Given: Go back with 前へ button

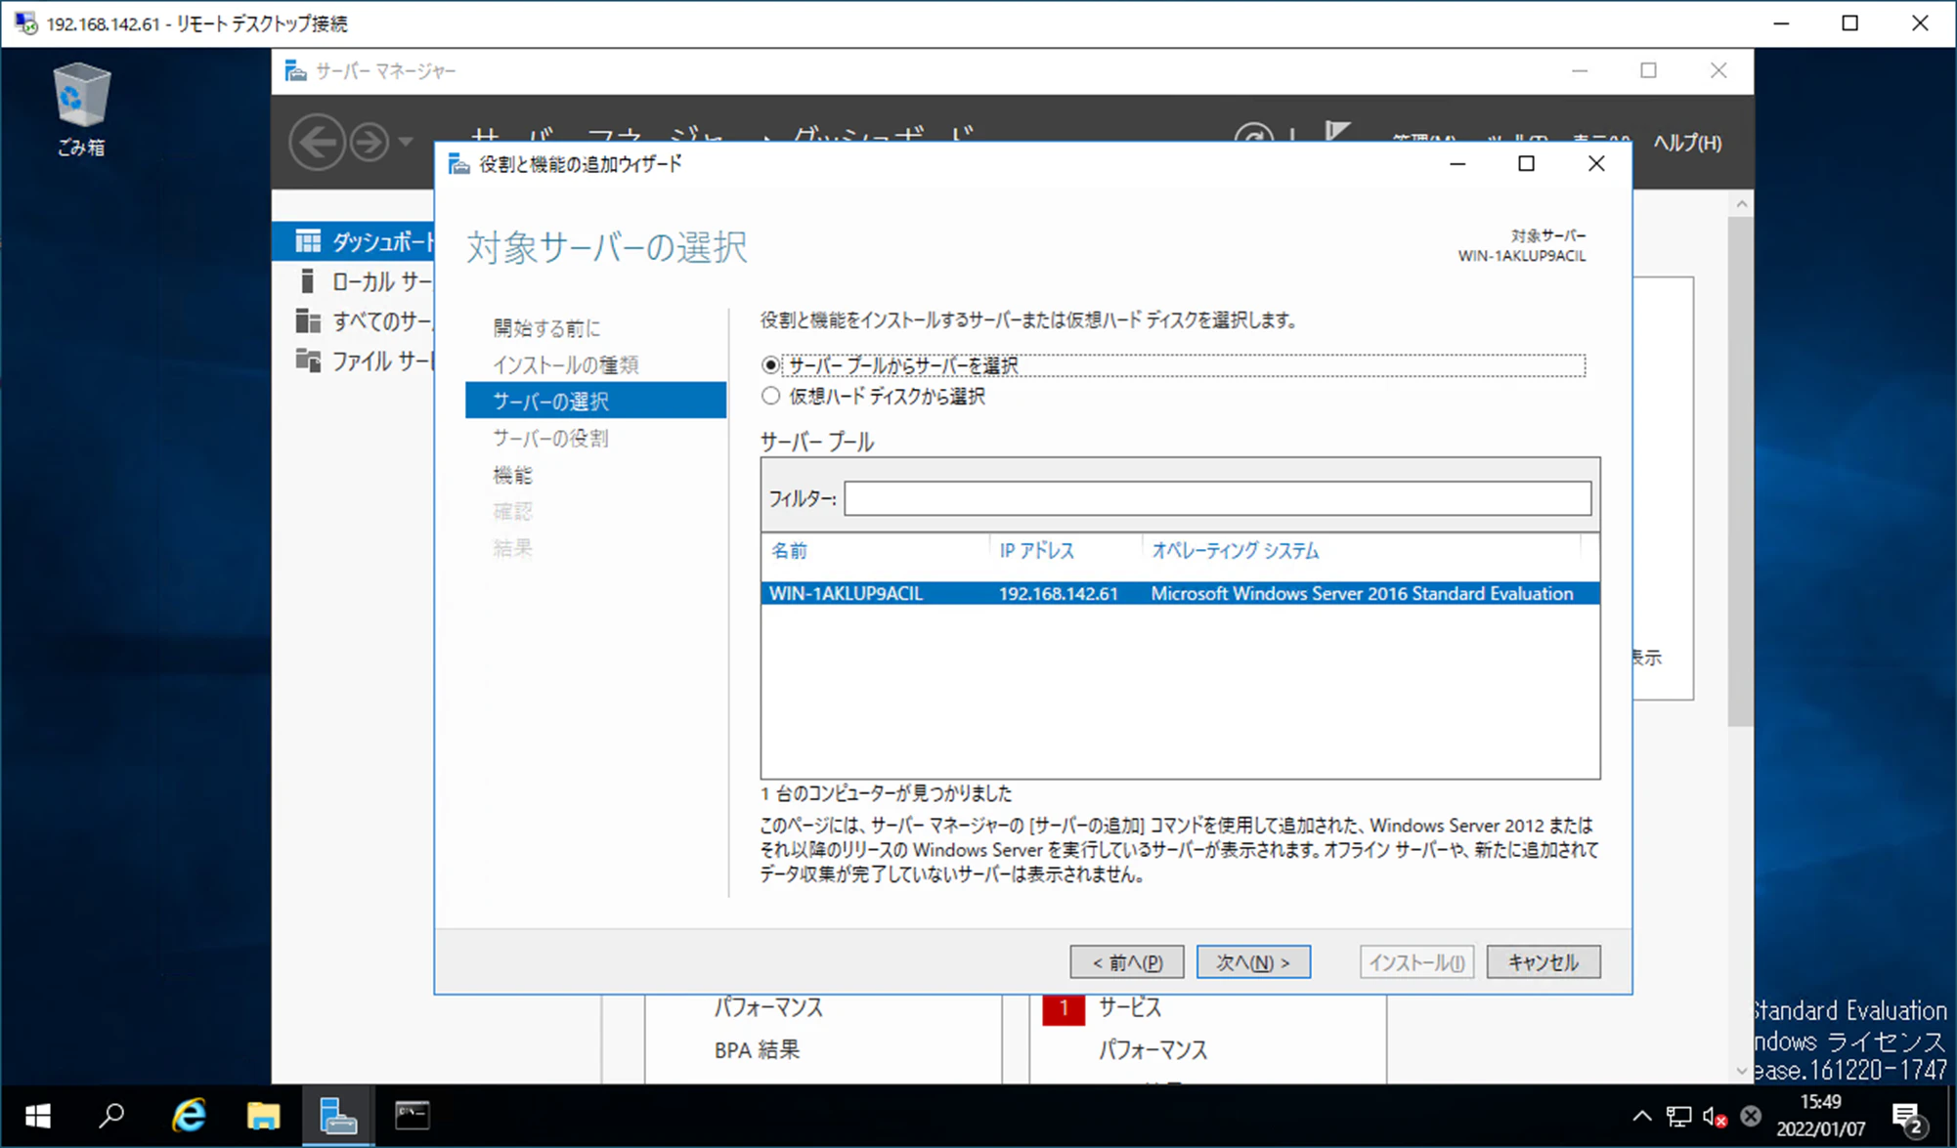Looking at the screenshot, I should click(1127, 962).
